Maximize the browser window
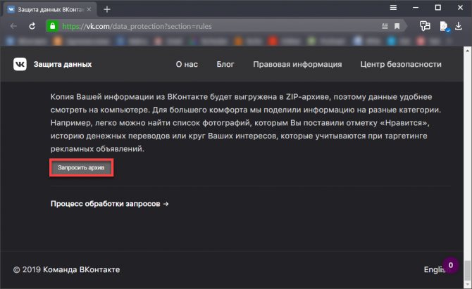The width and height of the screenshot is (472, 289). pyautogui.click(x=438, y=8)
